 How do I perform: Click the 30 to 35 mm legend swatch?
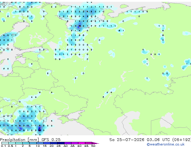[x=68, y=143]
